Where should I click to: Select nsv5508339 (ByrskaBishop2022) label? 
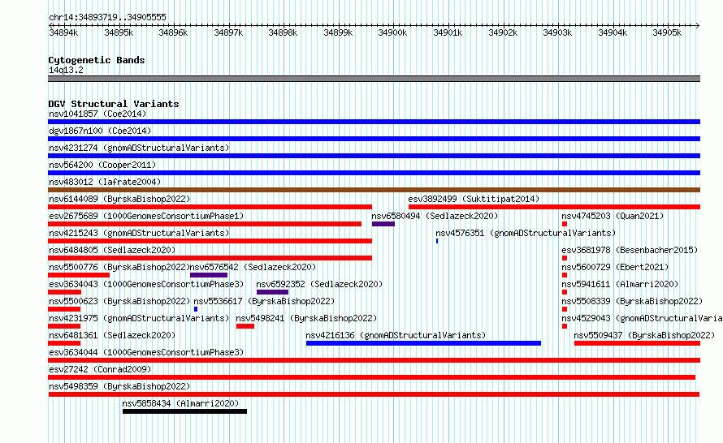632,301
